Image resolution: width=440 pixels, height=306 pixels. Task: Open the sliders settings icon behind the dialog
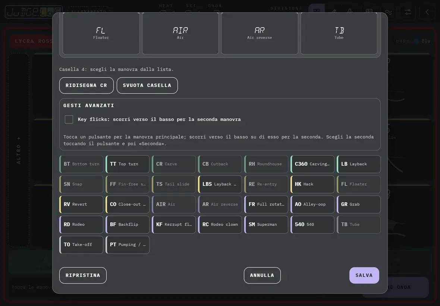(x=408, y=12)
